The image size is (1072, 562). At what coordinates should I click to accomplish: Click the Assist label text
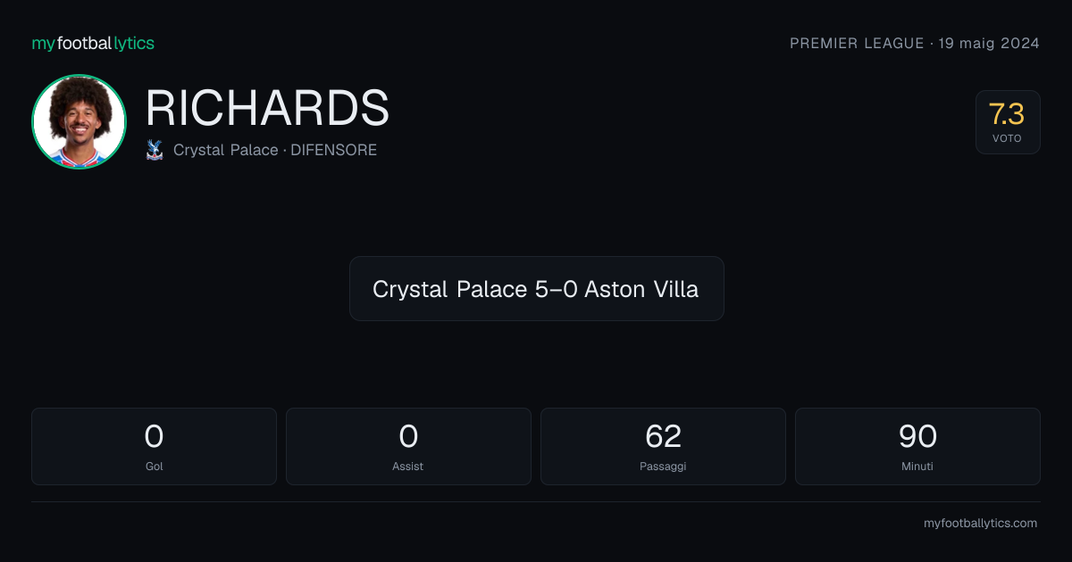(x=408, y=466)
